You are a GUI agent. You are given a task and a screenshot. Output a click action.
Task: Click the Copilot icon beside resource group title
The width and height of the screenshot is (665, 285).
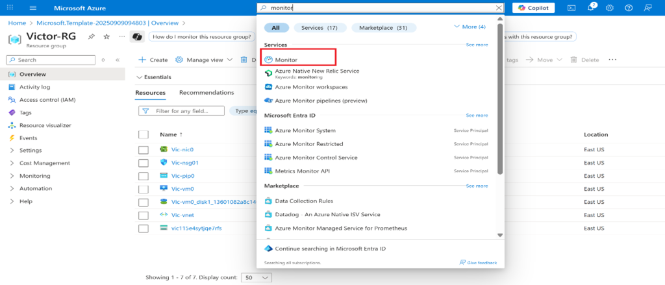coord(138,37)
